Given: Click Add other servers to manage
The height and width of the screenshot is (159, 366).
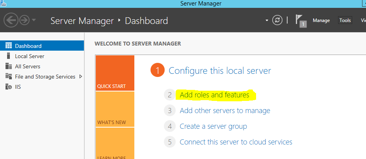Looking at the screenshot, I should [x=225, y=111].
